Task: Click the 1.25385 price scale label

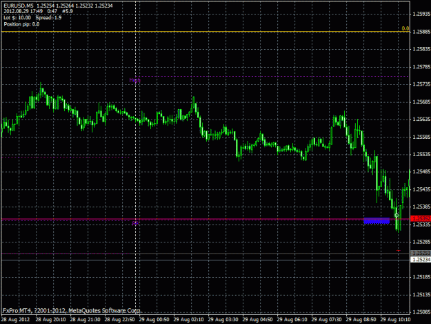Action: [421, 207]
